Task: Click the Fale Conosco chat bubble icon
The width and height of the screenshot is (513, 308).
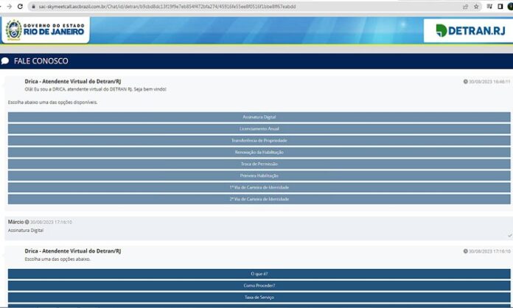Action: (x=6, y=61)
